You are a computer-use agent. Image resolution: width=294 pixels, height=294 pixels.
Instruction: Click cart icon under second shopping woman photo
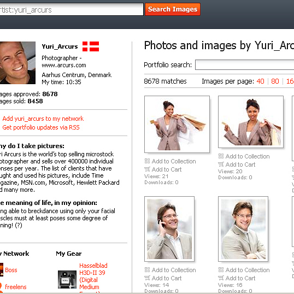coord(221,164)
